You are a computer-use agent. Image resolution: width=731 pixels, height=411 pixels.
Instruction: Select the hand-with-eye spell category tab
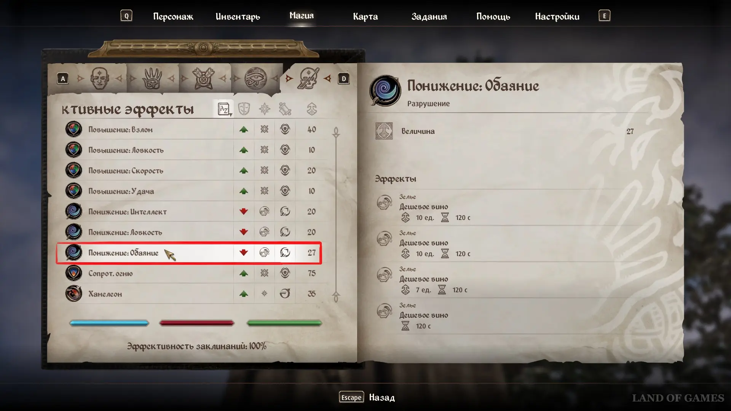(x=152, y=78)
